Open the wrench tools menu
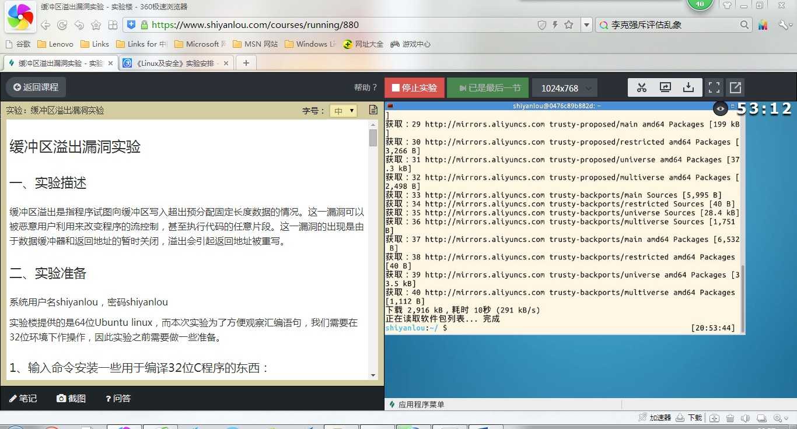This screenshot has height=429, width=797. [784, 25]
